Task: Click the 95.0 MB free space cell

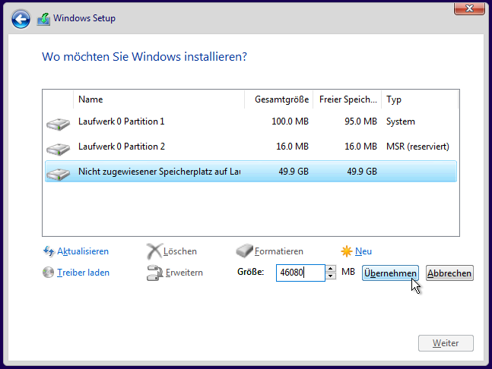Action: [360, 121]
